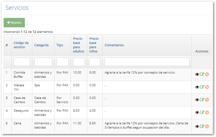Click the Nuevo button
216x137 pixels.
(x=14, y=23)
